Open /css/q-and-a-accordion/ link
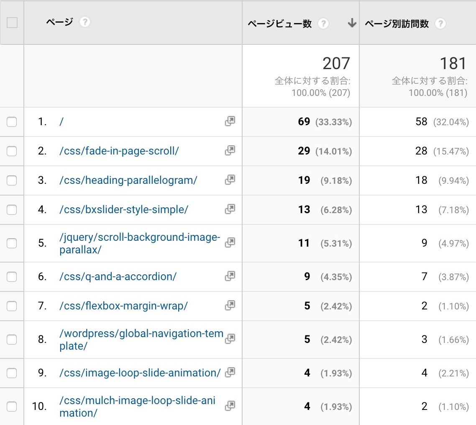The height and width of the screenshot is (425, 476). pyautogui.click(x=118, y=276)
